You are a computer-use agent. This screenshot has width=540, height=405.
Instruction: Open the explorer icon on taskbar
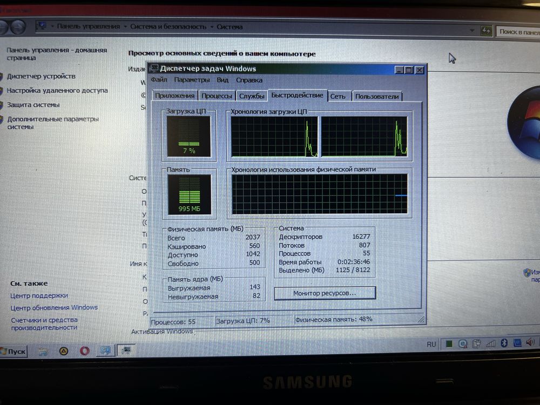click(43, 352)
